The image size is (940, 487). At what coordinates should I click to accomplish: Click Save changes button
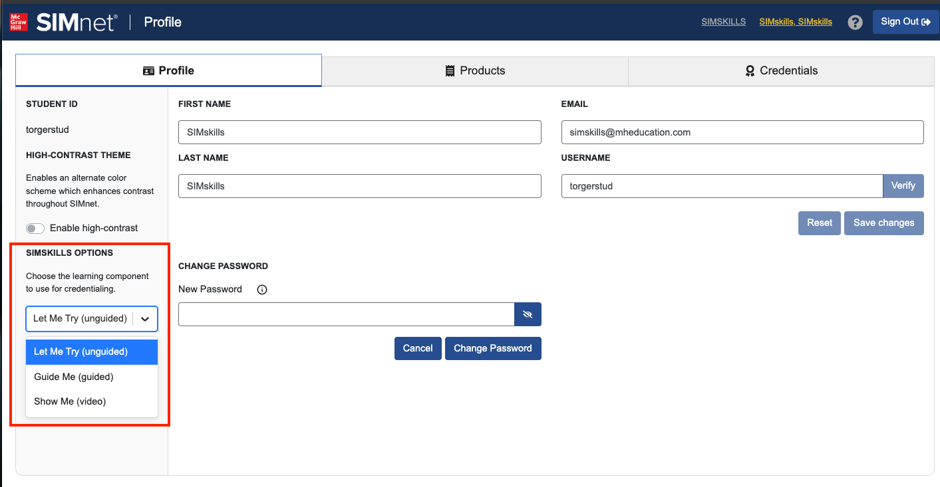pos(883,223)
